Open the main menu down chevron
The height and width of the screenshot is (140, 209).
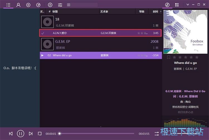188,4
